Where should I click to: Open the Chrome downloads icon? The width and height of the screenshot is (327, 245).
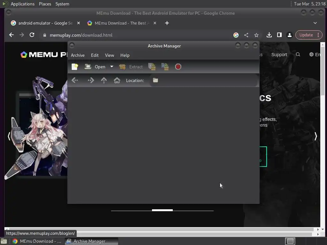(269, 35)
